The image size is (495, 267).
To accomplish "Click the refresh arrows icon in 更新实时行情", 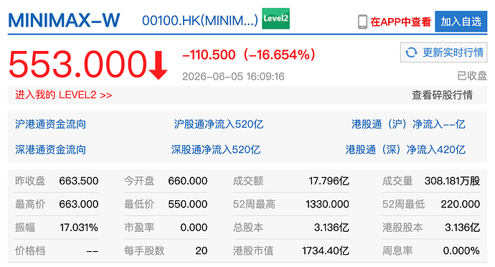I will [x=411, y=52].
